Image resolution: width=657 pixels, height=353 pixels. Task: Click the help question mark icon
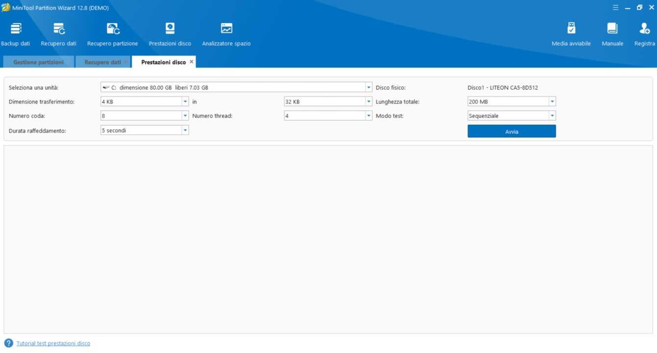click(8, 343)
